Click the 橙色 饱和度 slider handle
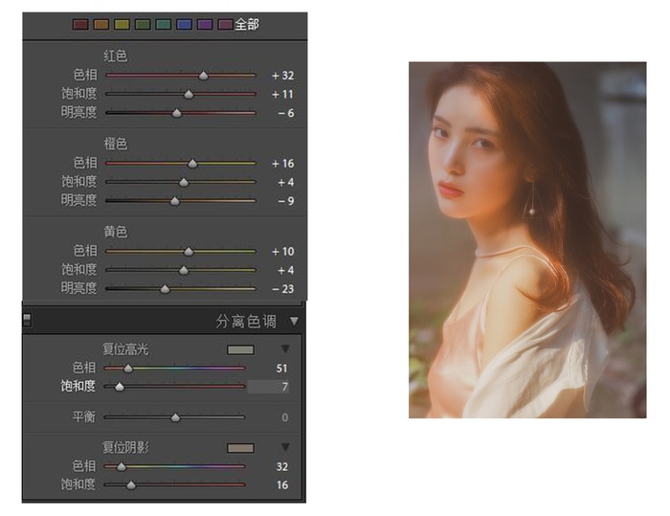670x516 pixels. pos(184,183)
